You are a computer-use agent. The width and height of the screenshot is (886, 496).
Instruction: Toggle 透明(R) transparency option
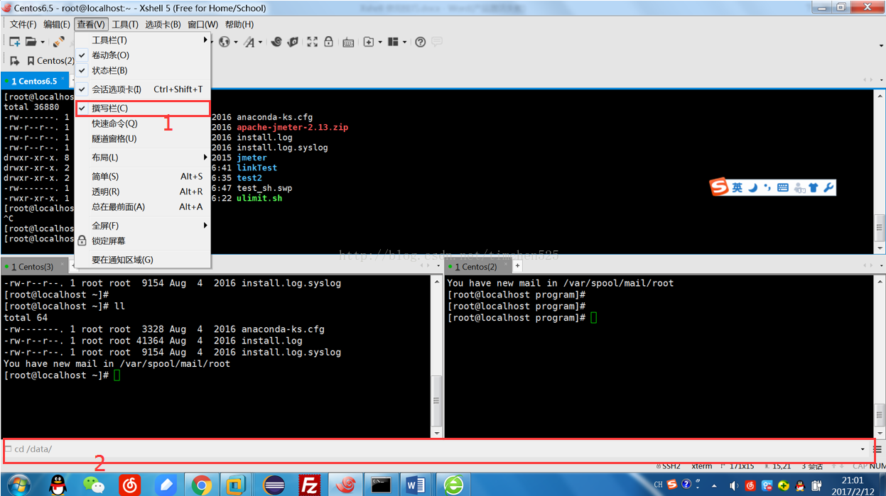coord(143,192)
